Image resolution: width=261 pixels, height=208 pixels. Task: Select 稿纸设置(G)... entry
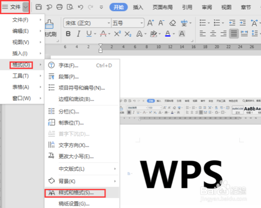click(x=82, y=203)
